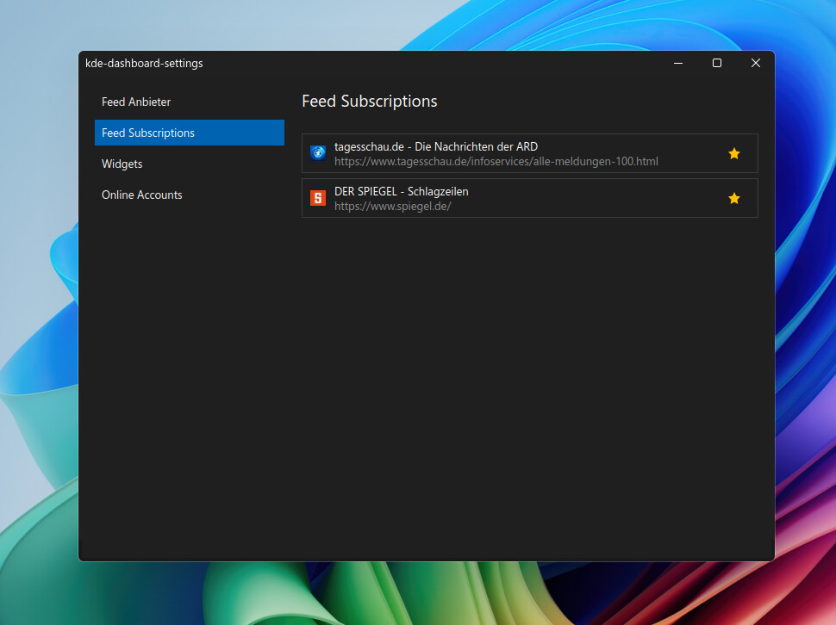The width and height of the screenshot is (836, 625).
Task: Click the kde-dashboard-settings window title
Action: [x=144, y=63]
